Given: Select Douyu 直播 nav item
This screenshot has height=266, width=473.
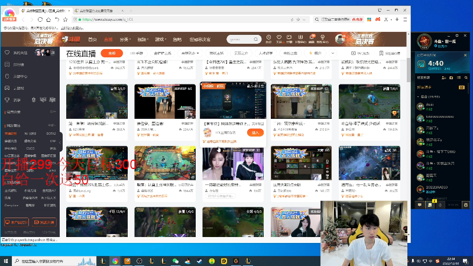Looking at the screenshot, I should click(108, 39).
